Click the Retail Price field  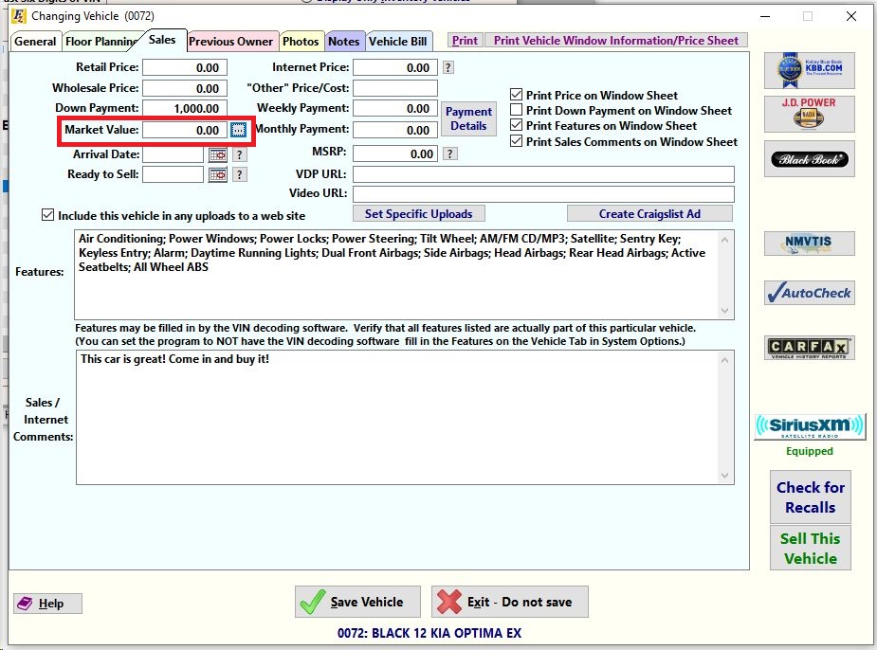pos(185,67)
